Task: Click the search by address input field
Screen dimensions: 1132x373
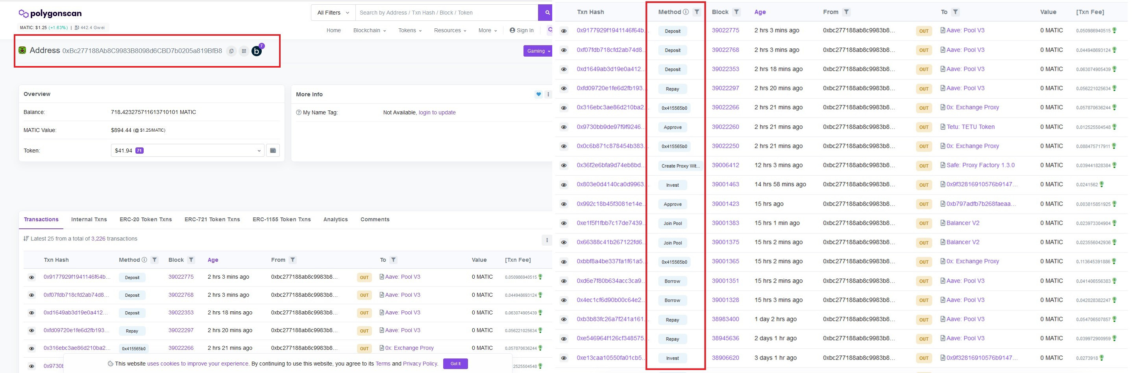Action: click(446, 13)
